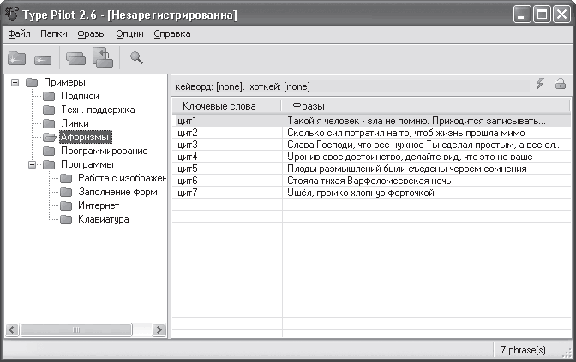Select the Техн. поддержка folder

[97, 110]
